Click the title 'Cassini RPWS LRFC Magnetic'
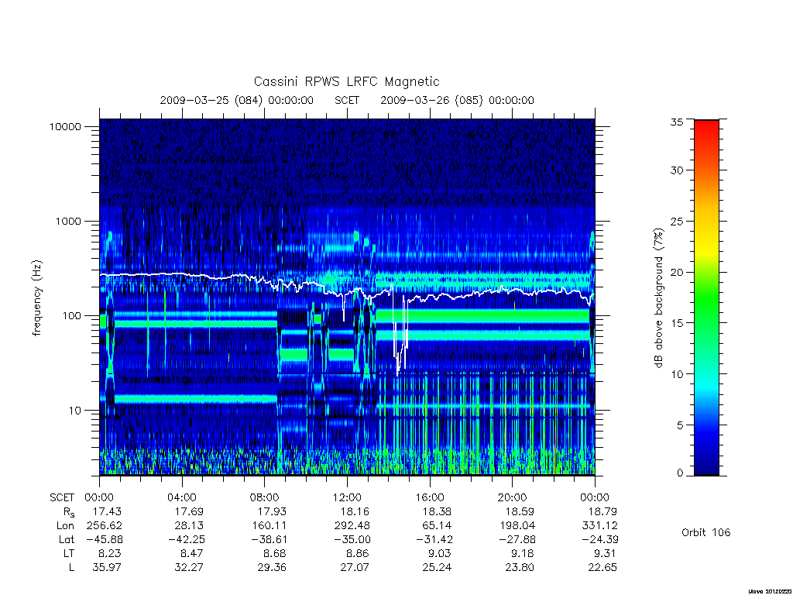Viewport: 793px width, 595px height. (x=346, y=81)
